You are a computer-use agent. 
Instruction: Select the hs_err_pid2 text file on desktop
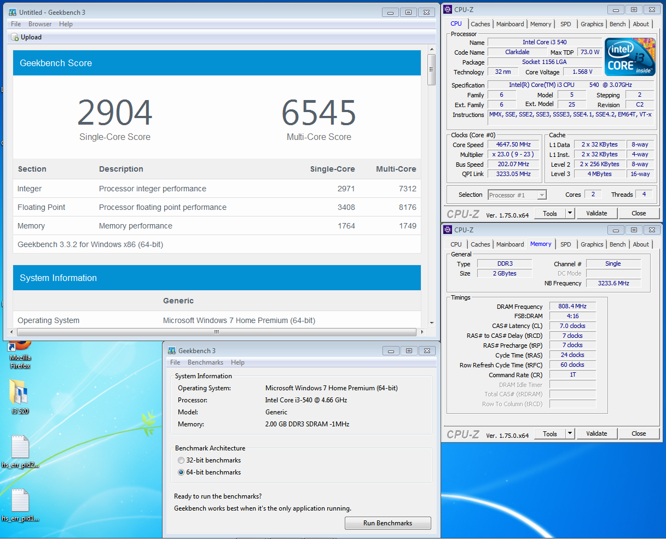[x=20, y=452]
